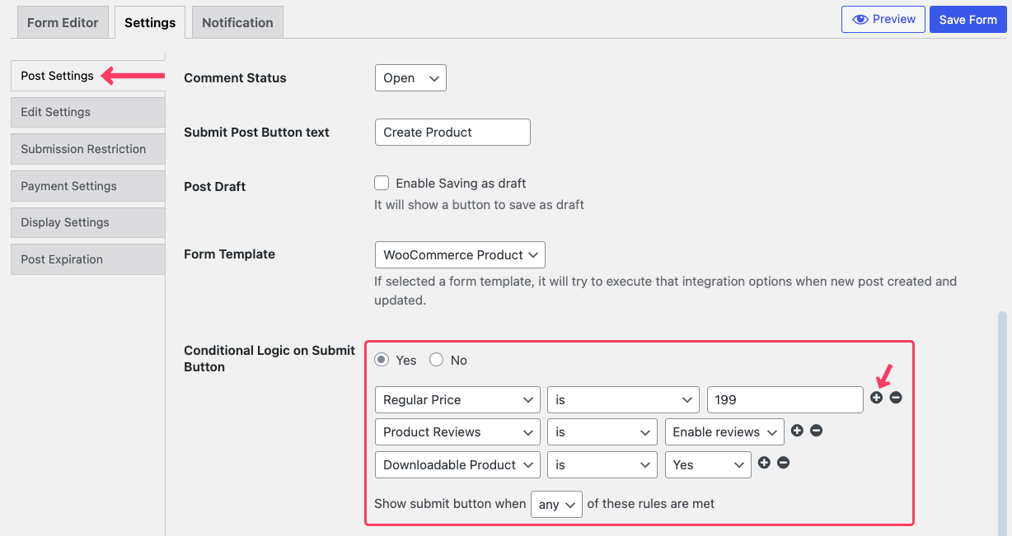Click the Preview button
The width and height of the screenshot is (1012, 536).
883,19
